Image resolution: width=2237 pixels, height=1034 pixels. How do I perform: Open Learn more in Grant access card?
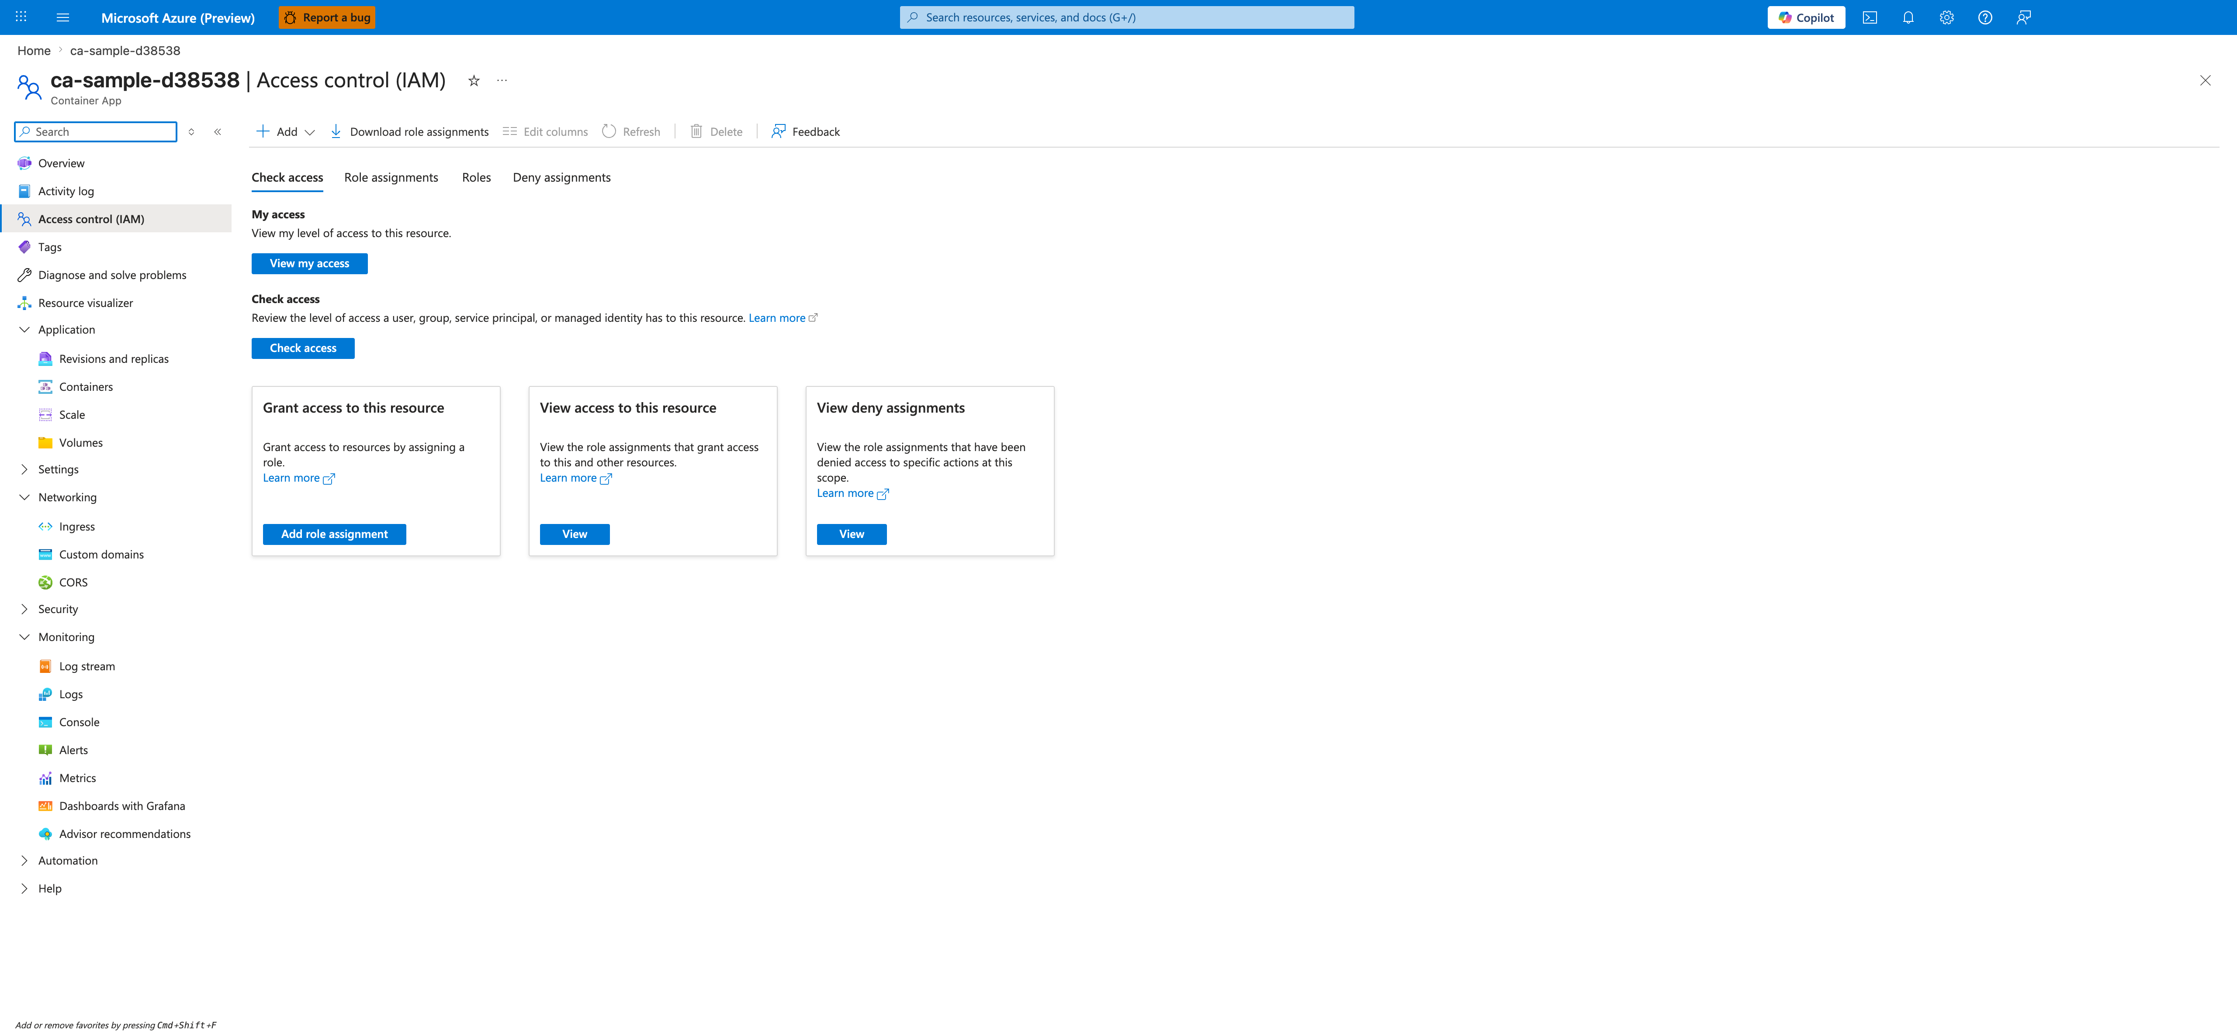299,479
